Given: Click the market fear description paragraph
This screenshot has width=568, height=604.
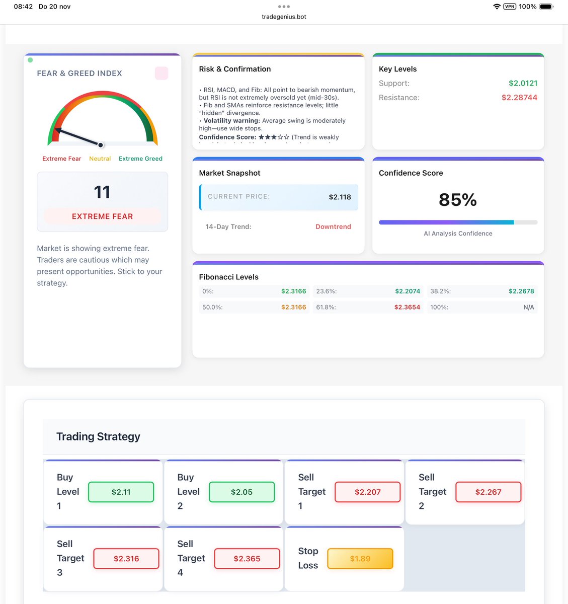Looking at the screenshot, I should (100, 266).
